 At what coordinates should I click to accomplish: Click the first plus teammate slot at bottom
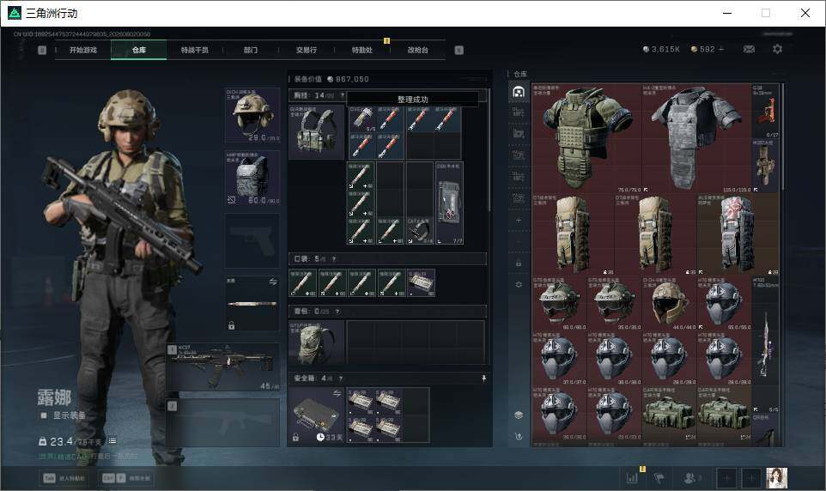tap(726, 478)
